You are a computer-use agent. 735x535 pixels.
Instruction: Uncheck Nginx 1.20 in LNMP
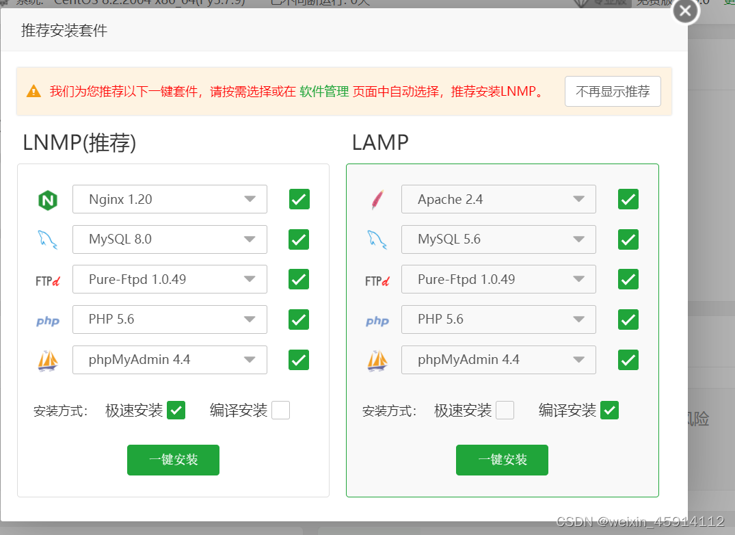coord(299,199)
